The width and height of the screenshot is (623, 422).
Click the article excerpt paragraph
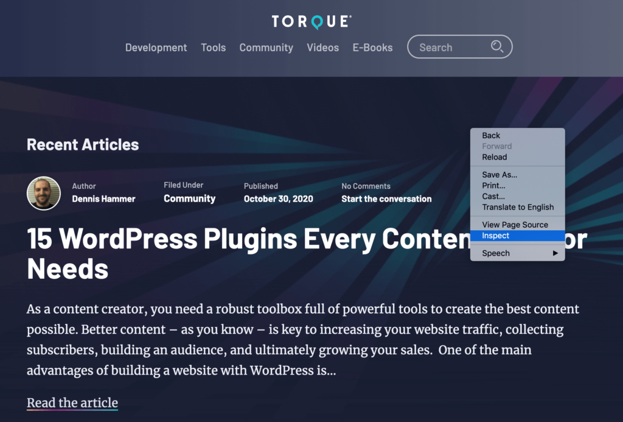pyautogui.click(x=303, y=340)
